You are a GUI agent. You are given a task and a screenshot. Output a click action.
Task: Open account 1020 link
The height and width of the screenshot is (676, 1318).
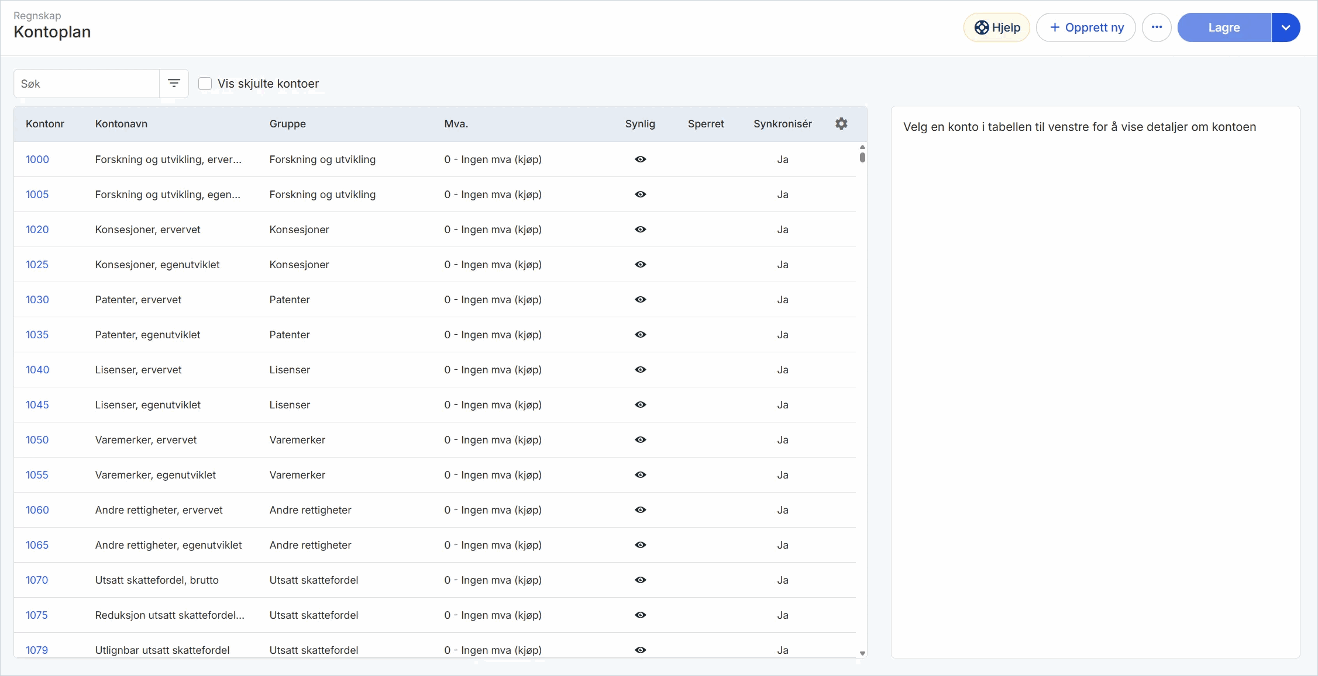point(37,230)
